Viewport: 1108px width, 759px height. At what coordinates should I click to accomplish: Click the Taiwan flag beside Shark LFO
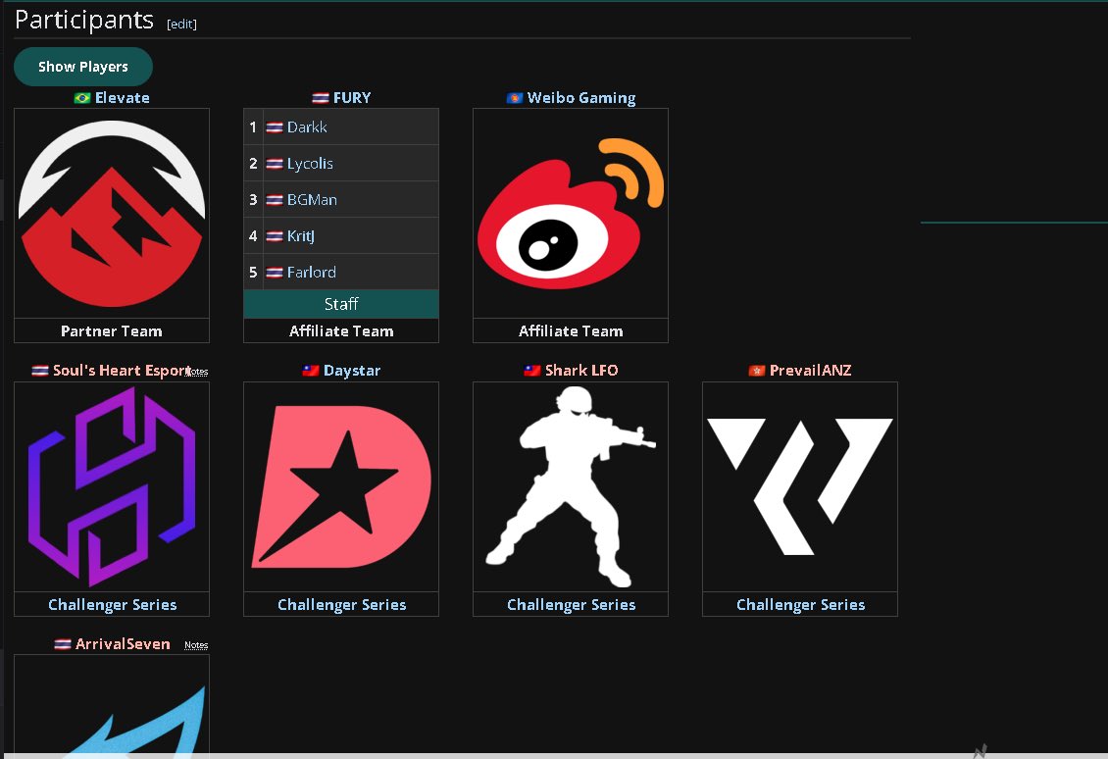[532, 371]
